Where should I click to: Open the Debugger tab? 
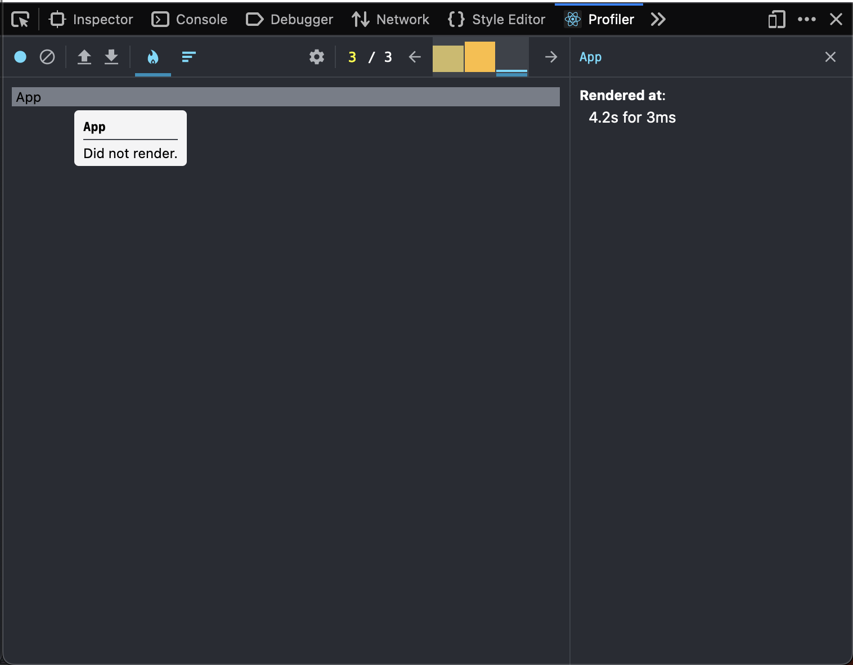[290, 20]
